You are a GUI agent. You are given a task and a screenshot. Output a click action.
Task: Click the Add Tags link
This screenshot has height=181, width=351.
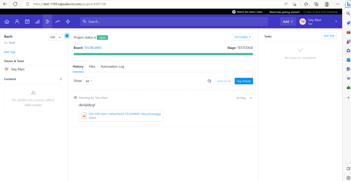pos(10,52)
